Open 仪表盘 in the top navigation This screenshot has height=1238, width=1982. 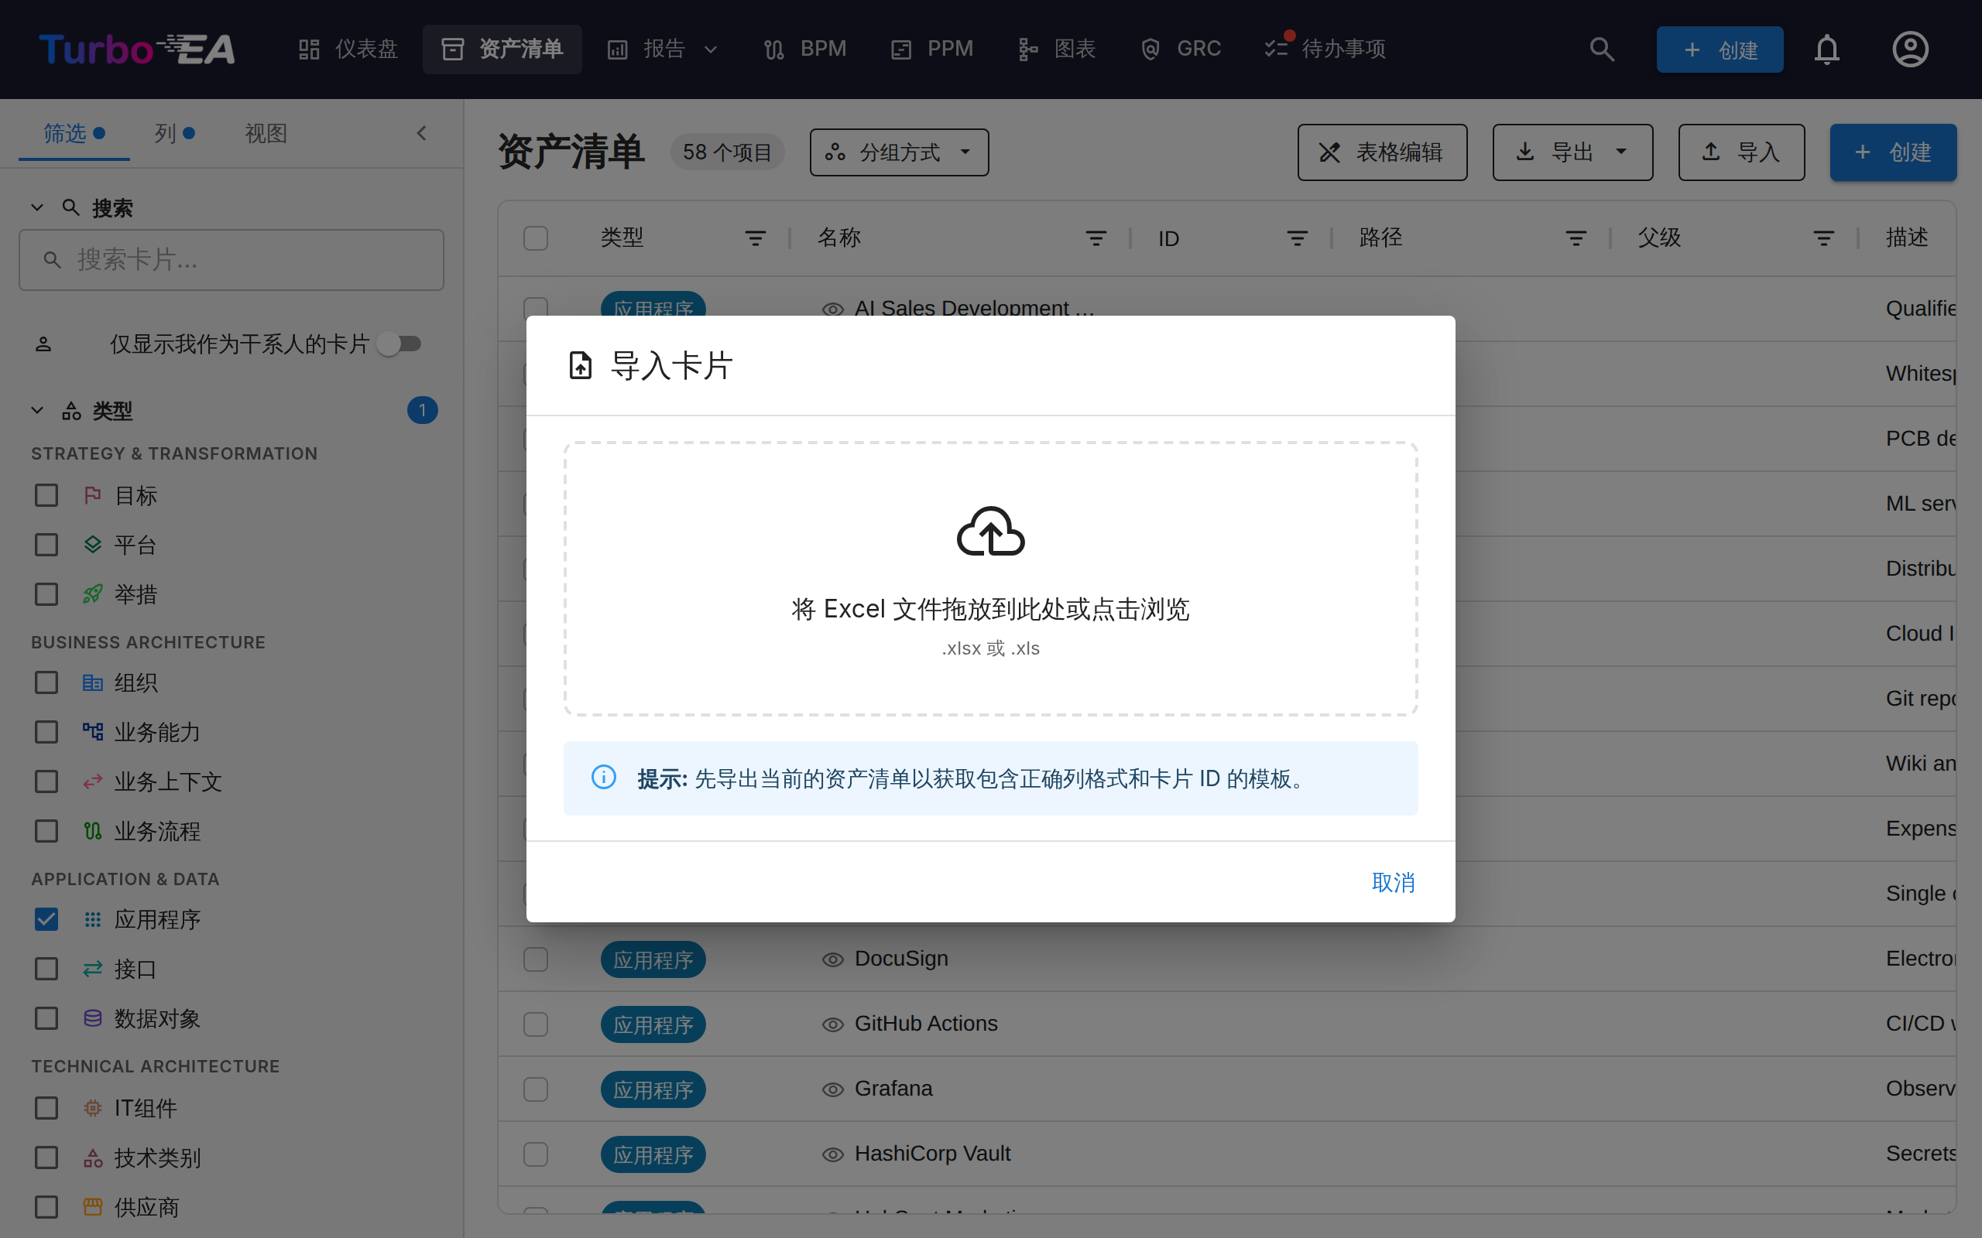(349, 49)
